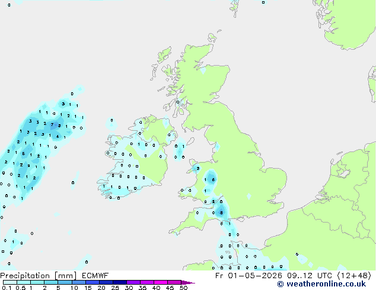This screenshot has height=290, width=376.
Task: Click the 5 value in the Atlantic rain band
Action: coord(23,154)
